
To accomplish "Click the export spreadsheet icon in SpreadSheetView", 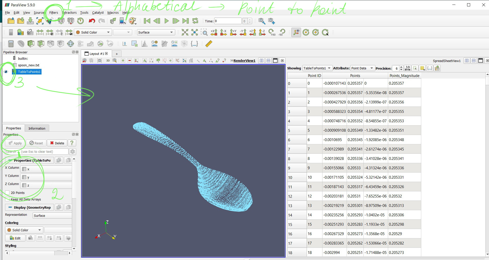I will [437, 68].
